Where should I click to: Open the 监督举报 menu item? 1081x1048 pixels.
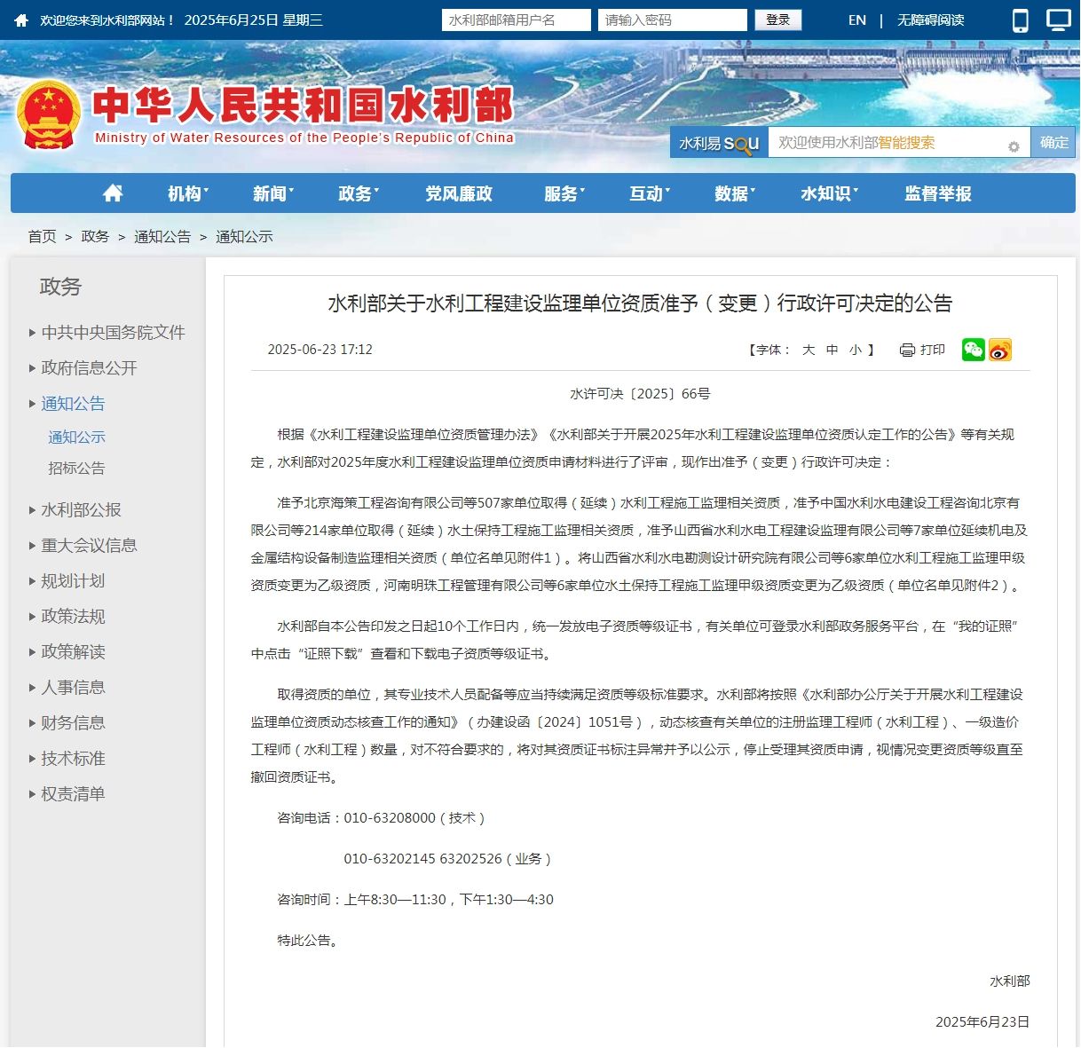coord(937,193)
